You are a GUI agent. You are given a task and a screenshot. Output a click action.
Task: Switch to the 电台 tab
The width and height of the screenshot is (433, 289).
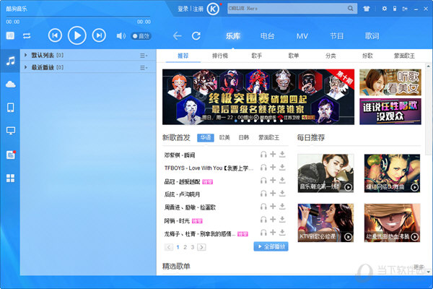(267, 35)
